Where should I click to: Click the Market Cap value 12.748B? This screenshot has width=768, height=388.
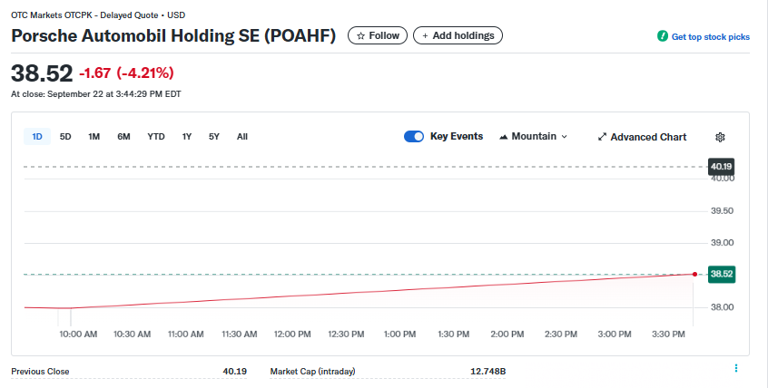coord(487,372)
